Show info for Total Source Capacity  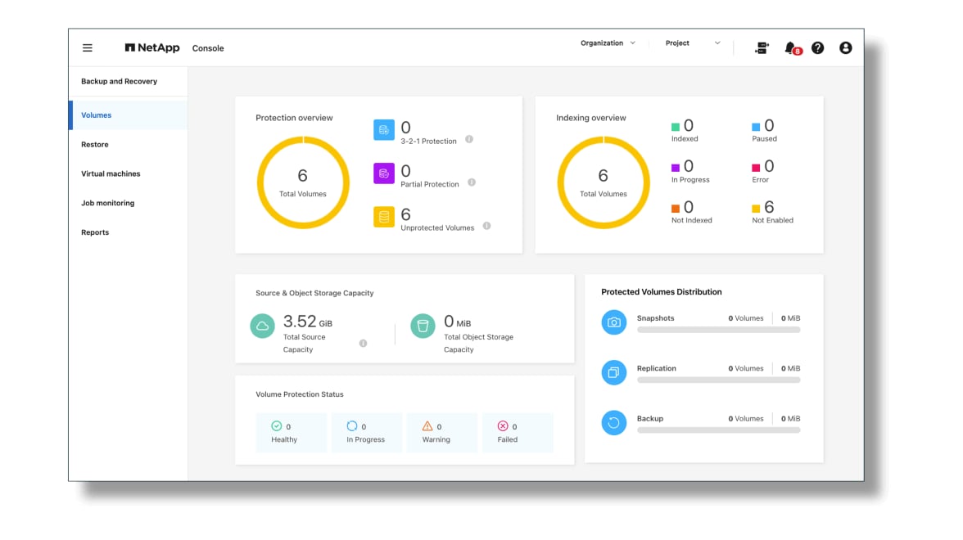[x=363, y=344]
